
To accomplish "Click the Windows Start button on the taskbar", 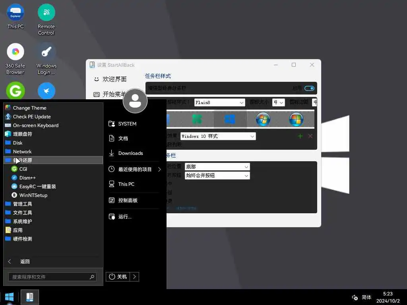I will pyautogui.click(x=10, y=297).
